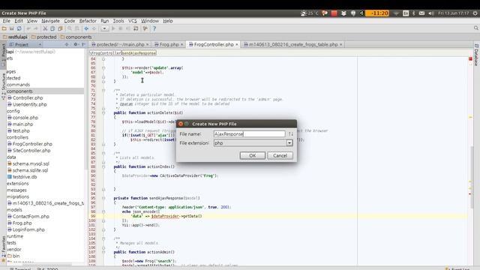Navigate Back with the blue arrow icon

[x=86, y=28]
